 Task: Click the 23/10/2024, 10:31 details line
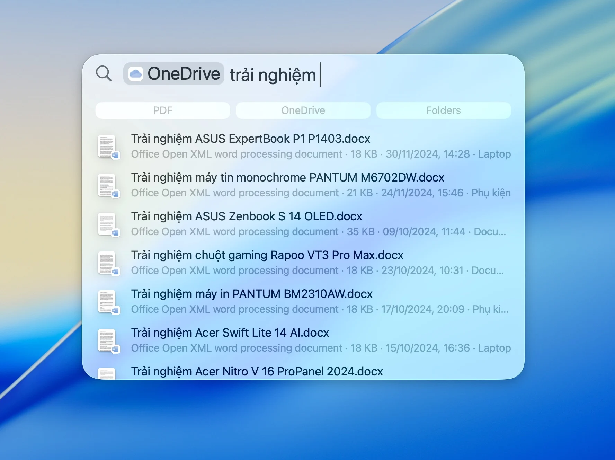[x=318, y=271]
